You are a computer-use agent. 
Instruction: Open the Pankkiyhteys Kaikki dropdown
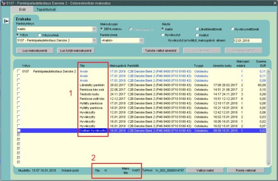pos(94,29)
